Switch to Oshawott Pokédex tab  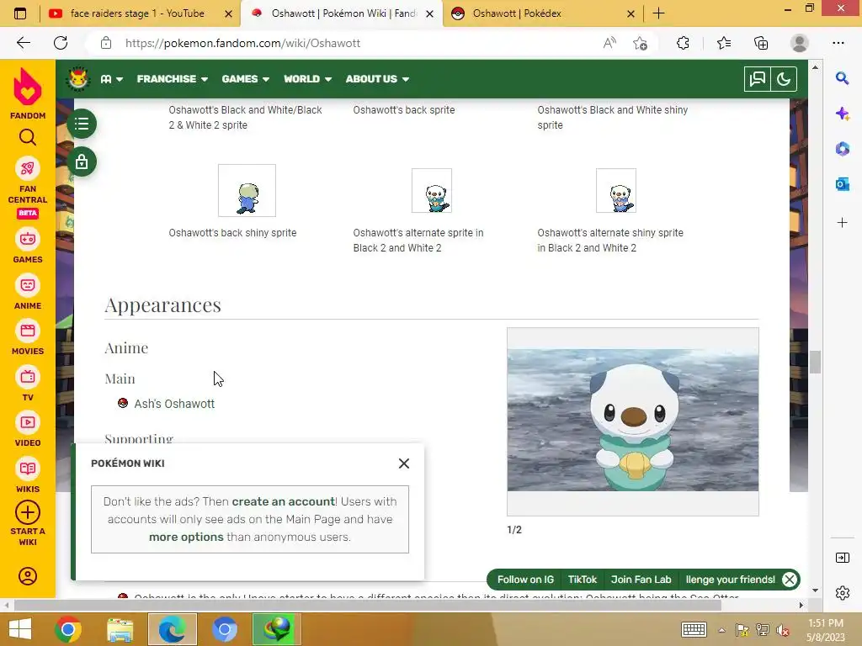tap(516, 13)
